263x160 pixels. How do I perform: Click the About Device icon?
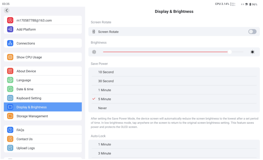point(10,71)
